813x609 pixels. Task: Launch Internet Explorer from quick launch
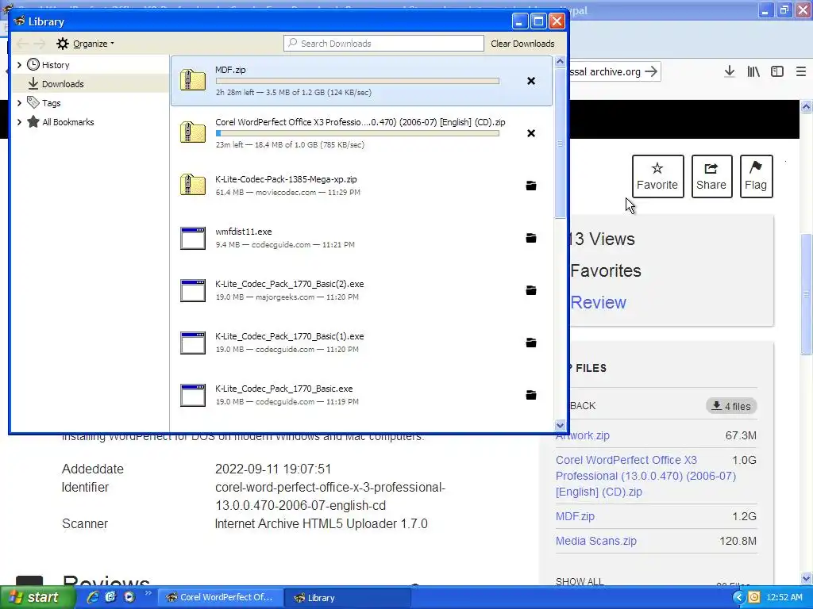click(x=93, y=597)
